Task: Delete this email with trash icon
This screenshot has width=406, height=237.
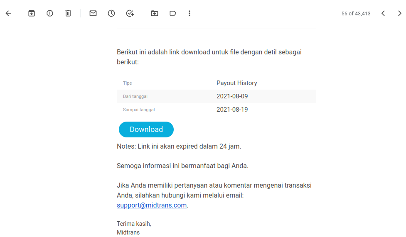Action: [68, 13]
